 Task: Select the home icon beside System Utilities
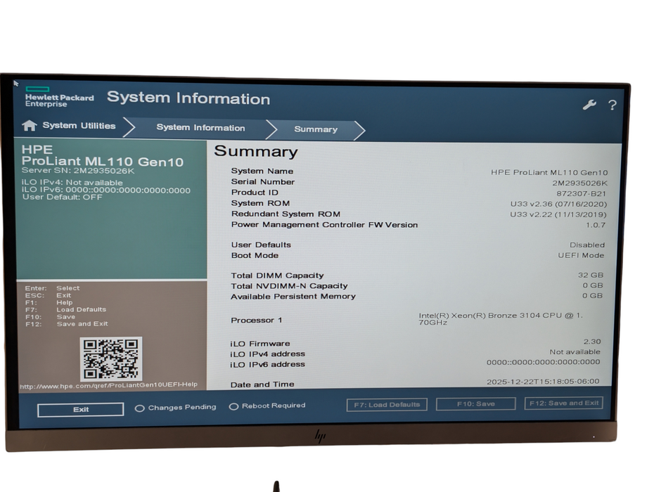[x=29, y=126]
